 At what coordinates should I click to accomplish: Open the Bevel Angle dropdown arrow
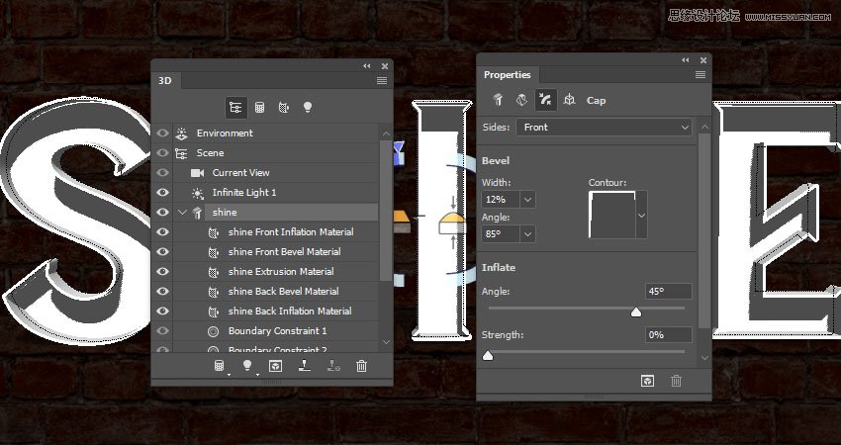click(x=527, y=234)
